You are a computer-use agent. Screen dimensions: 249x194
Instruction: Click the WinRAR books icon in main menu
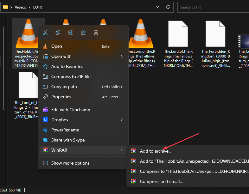coord(45,150)
